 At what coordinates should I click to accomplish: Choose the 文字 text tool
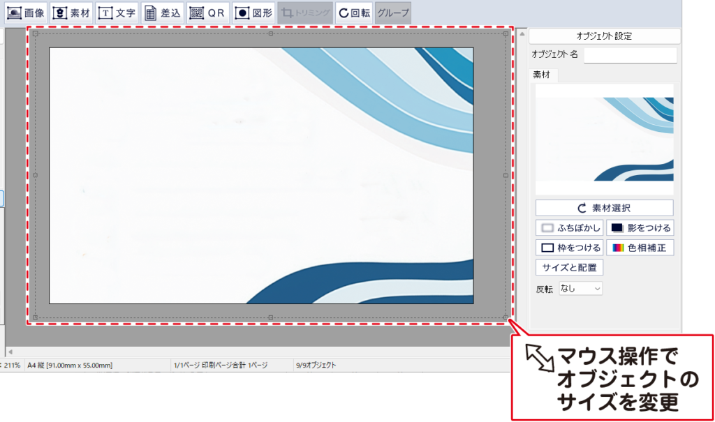[x=117, y=13]
